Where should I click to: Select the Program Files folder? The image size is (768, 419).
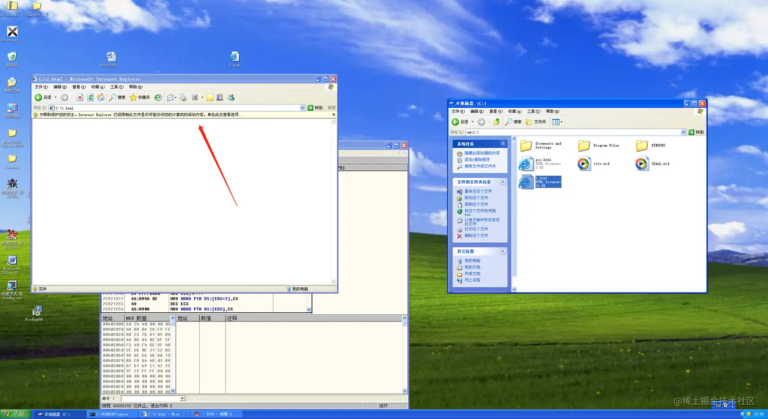pyautogui.click(x=599, y=145)
